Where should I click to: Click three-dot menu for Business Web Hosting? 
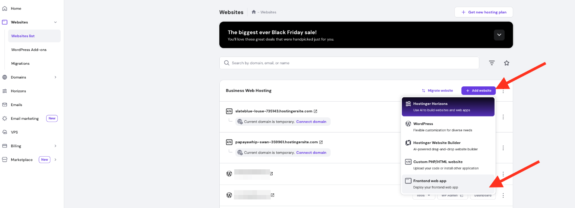click(503, 91)
